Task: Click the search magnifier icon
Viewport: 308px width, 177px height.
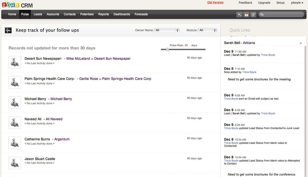Action: pos(262,15)
